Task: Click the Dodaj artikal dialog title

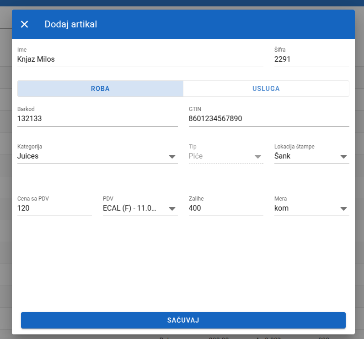Action: 71,24
